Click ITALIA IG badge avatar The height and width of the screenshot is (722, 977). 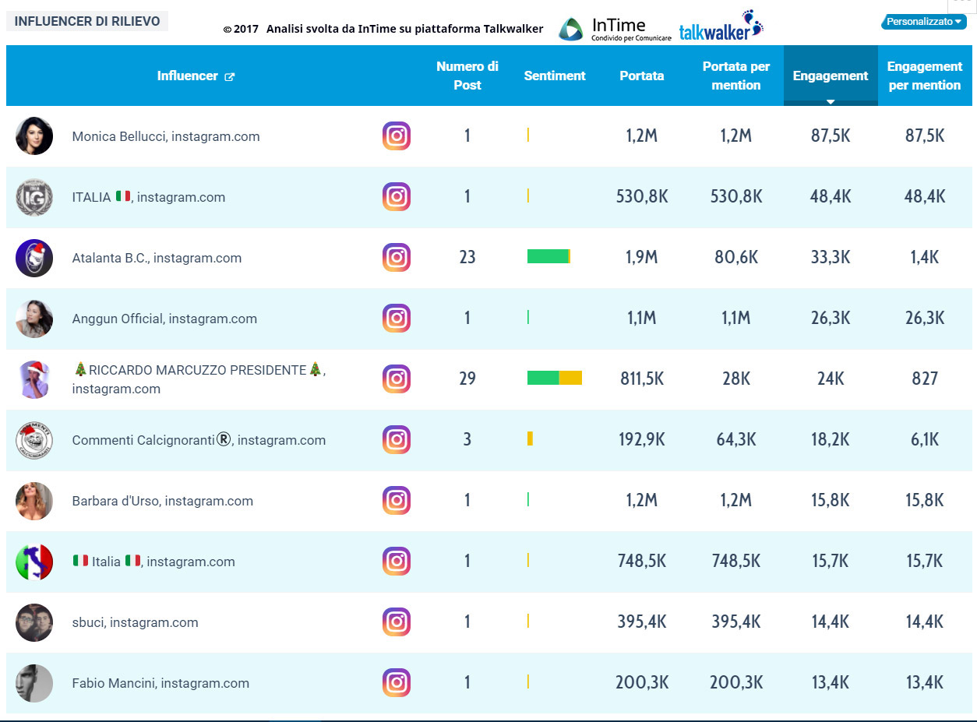tap(34, 197)
